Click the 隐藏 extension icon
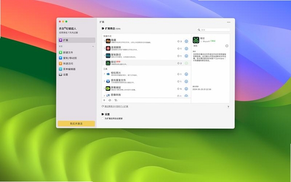 108,41
